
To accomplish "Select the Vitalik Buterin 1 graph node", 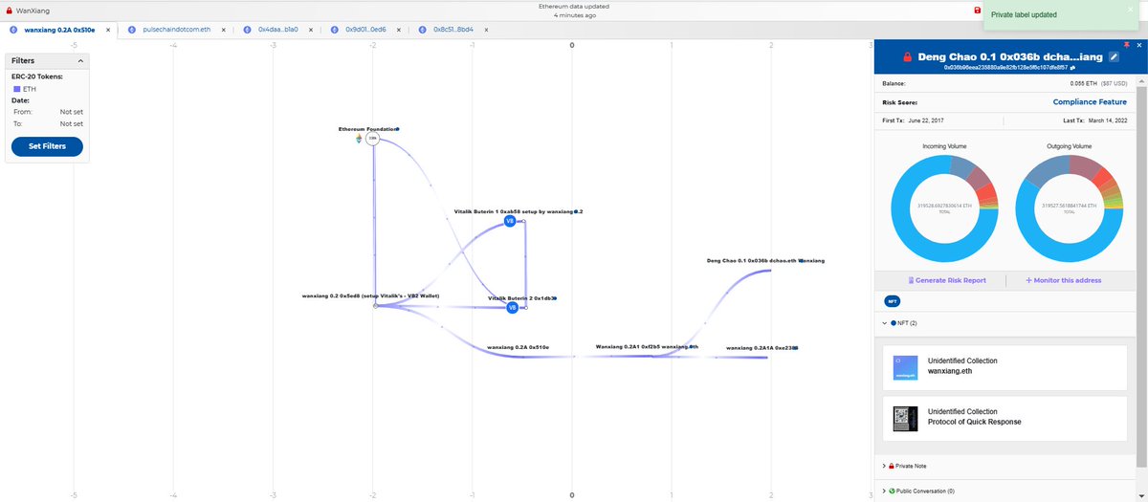I will (x=510, y=221).
